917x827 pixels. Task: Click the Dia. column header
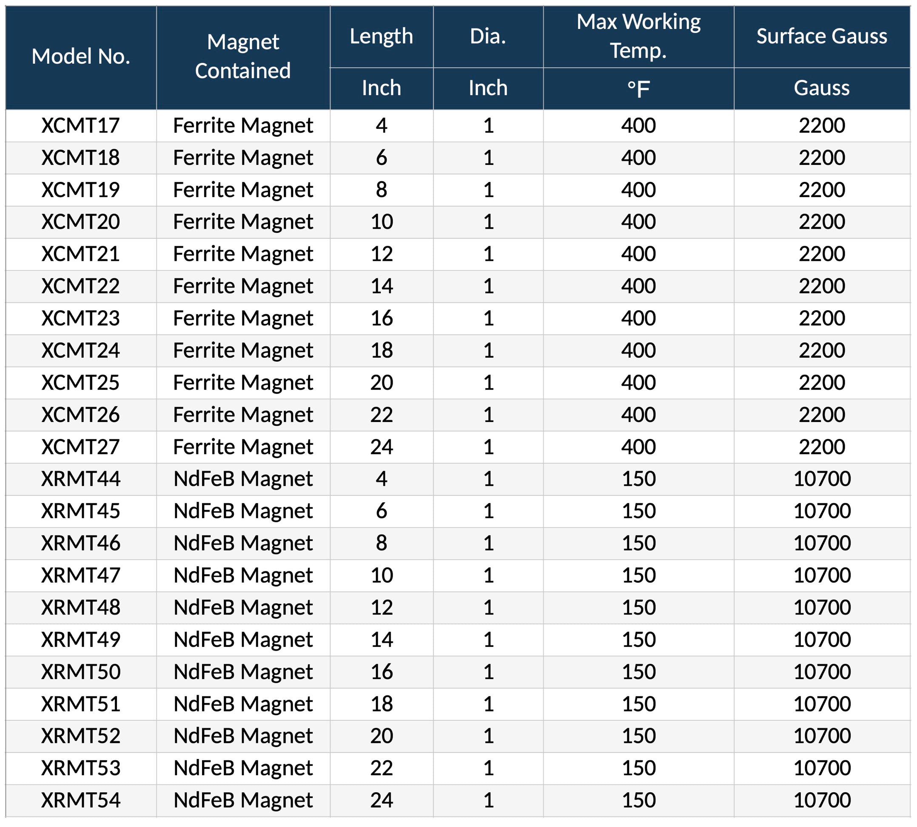point(488,37)
